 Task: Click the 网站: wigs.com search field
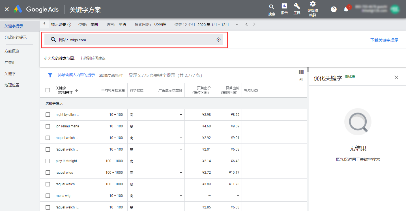point(134,40)
